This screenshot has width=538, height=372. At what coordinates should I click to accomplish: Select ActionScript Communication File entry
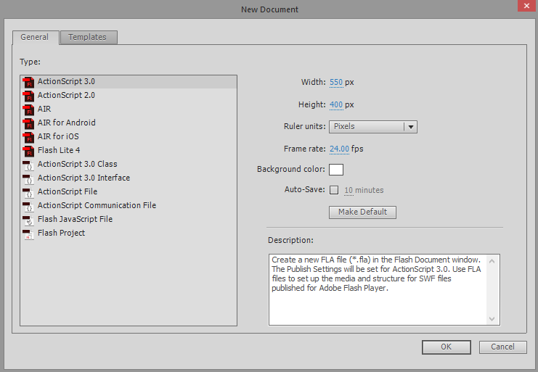click(x=129, y=205)
